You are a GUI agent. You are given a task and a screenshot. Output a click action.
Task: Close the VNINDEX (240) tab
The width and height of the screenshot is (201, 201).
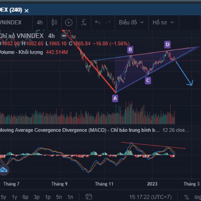[x=26, y=11]
